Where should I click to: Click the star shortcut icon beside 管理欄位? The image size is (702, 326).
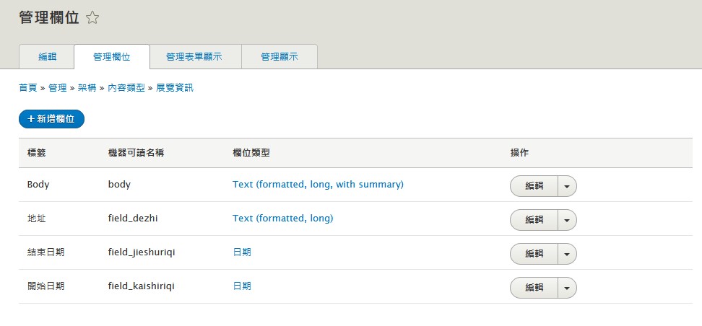(x=92, y=18)
